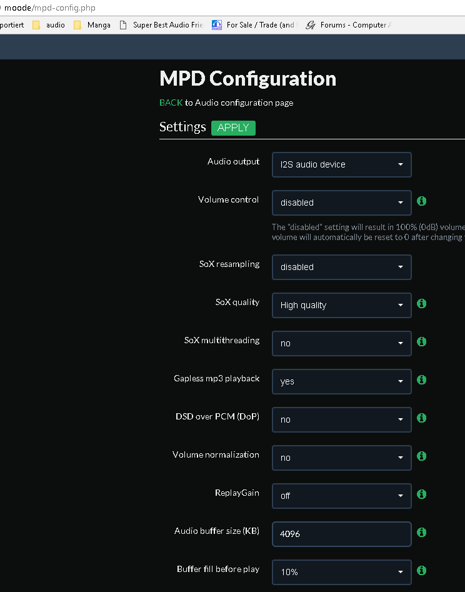Open the SoX resampling dropdown
The width and height of the screenshot is (465, 592).
click(x=341, y=267)
